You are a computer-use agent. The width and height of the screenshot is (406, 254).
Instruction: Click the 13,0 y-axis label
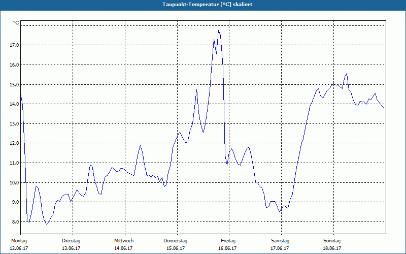[x=15, y=123]
